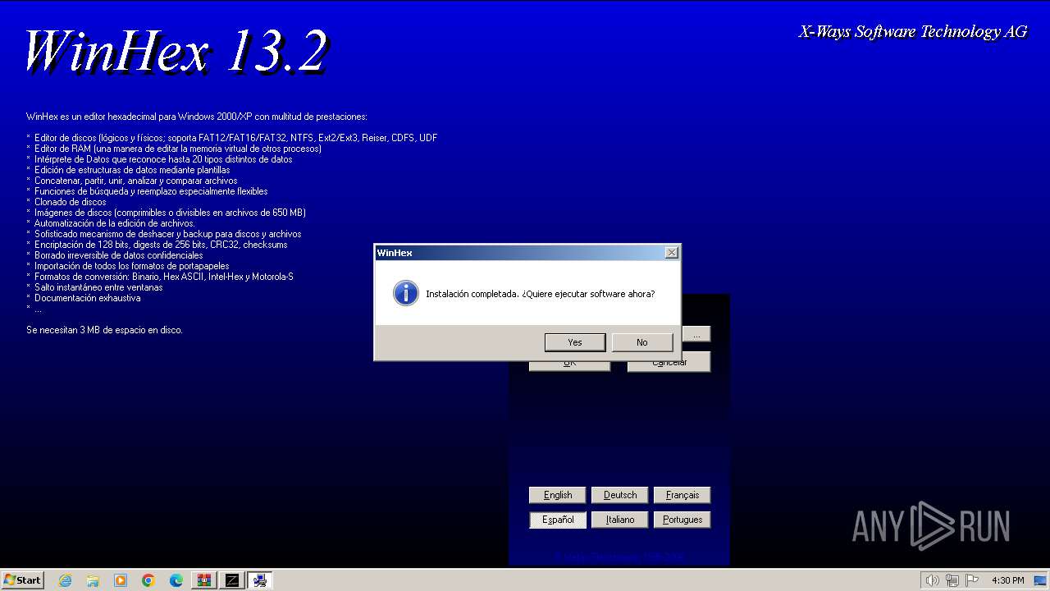Open Action Center flag tray icon

[x=972, y=580]
